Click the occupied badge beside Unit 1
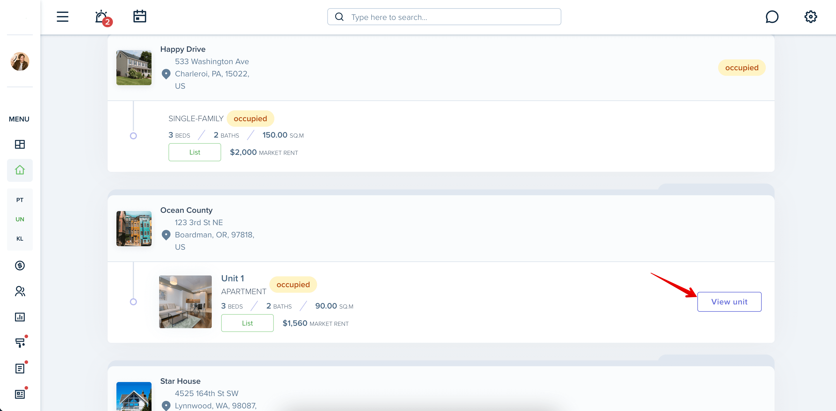Screen dimensions: 836x411 pos(293,285)
